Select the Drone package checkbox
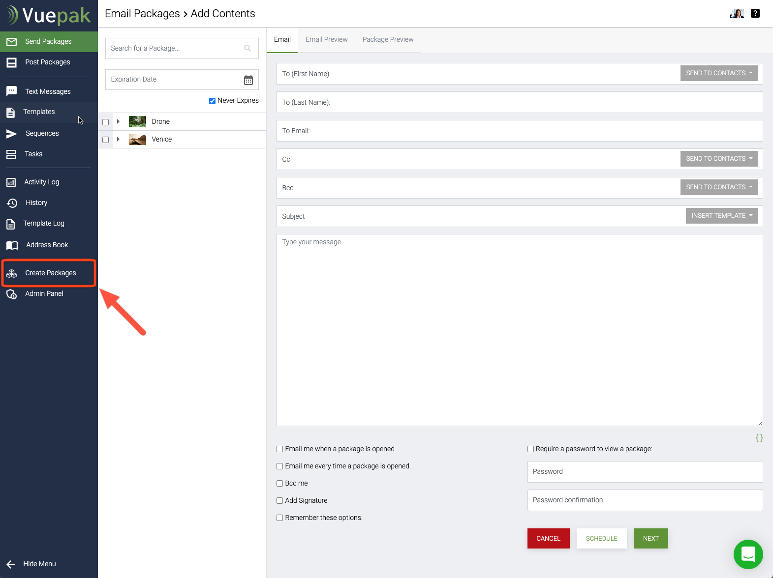 [105, 122]
